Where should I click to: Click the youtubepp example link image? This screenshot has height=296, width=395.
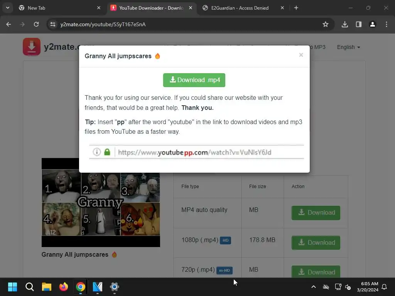click(x=196, y=152)
